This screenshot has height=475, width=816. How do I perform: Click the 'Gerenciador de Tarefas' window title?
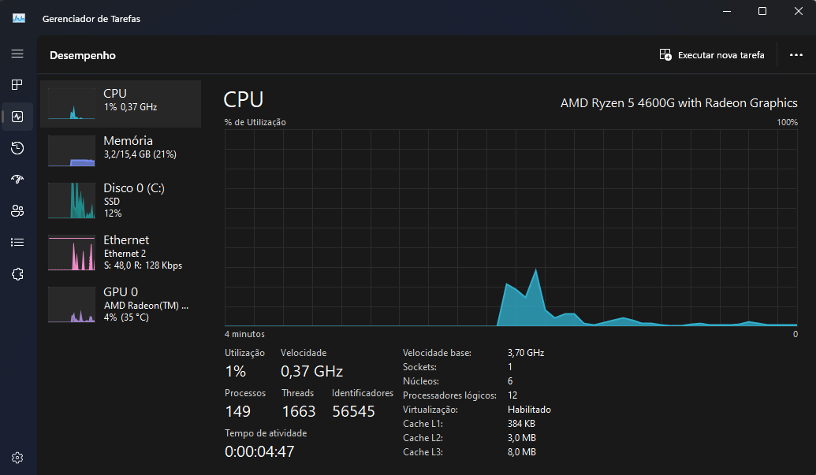91,19
